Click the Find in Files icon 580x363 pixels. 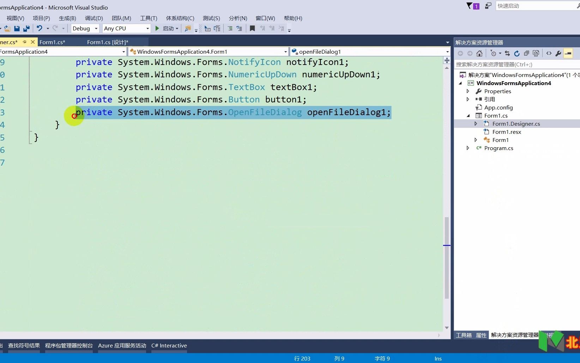point(188,29)
